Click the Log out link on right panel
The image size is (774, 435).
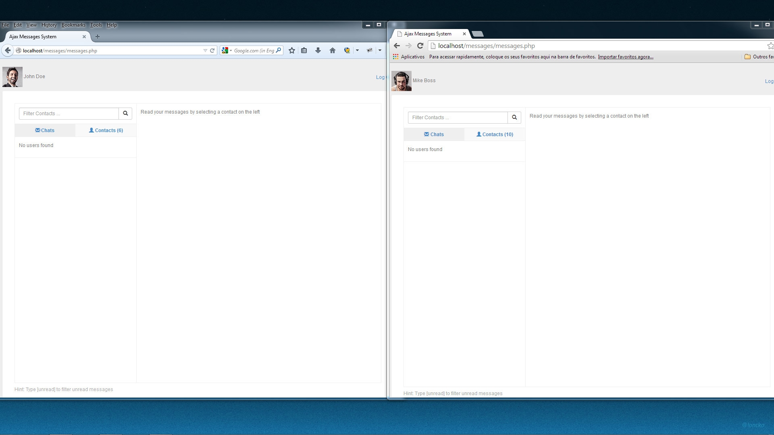[769, 81]
